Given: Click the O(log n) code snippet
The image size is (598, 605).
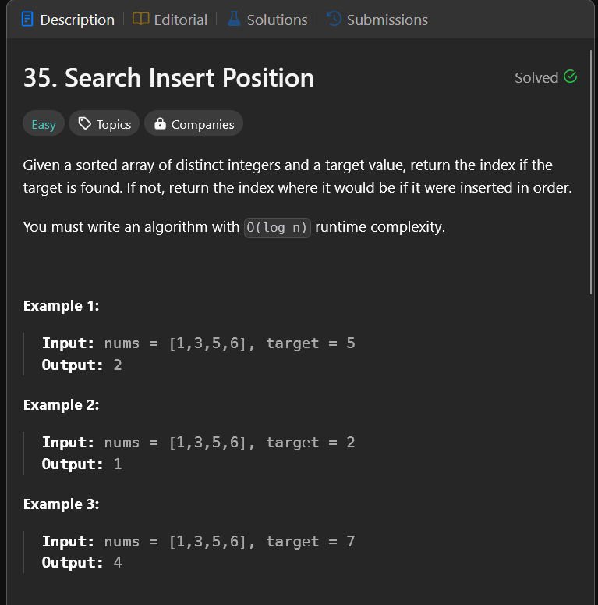Looking at the screenshot, I should (278, 228).
